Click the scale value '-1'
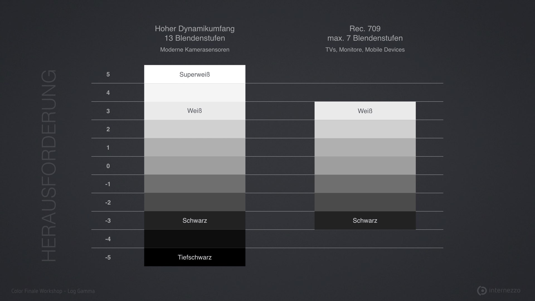 pyautogui.click(x=108, y=184)
